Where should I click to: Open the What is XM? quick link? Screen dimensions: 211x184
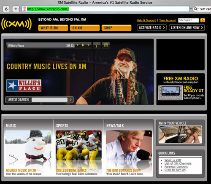pos(173,160)
